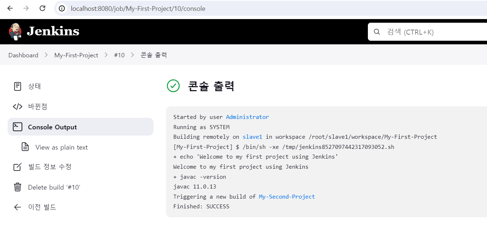This screenshot has width=487, height=235.
Task: Click the search magnifier icon
Action: 377,32
